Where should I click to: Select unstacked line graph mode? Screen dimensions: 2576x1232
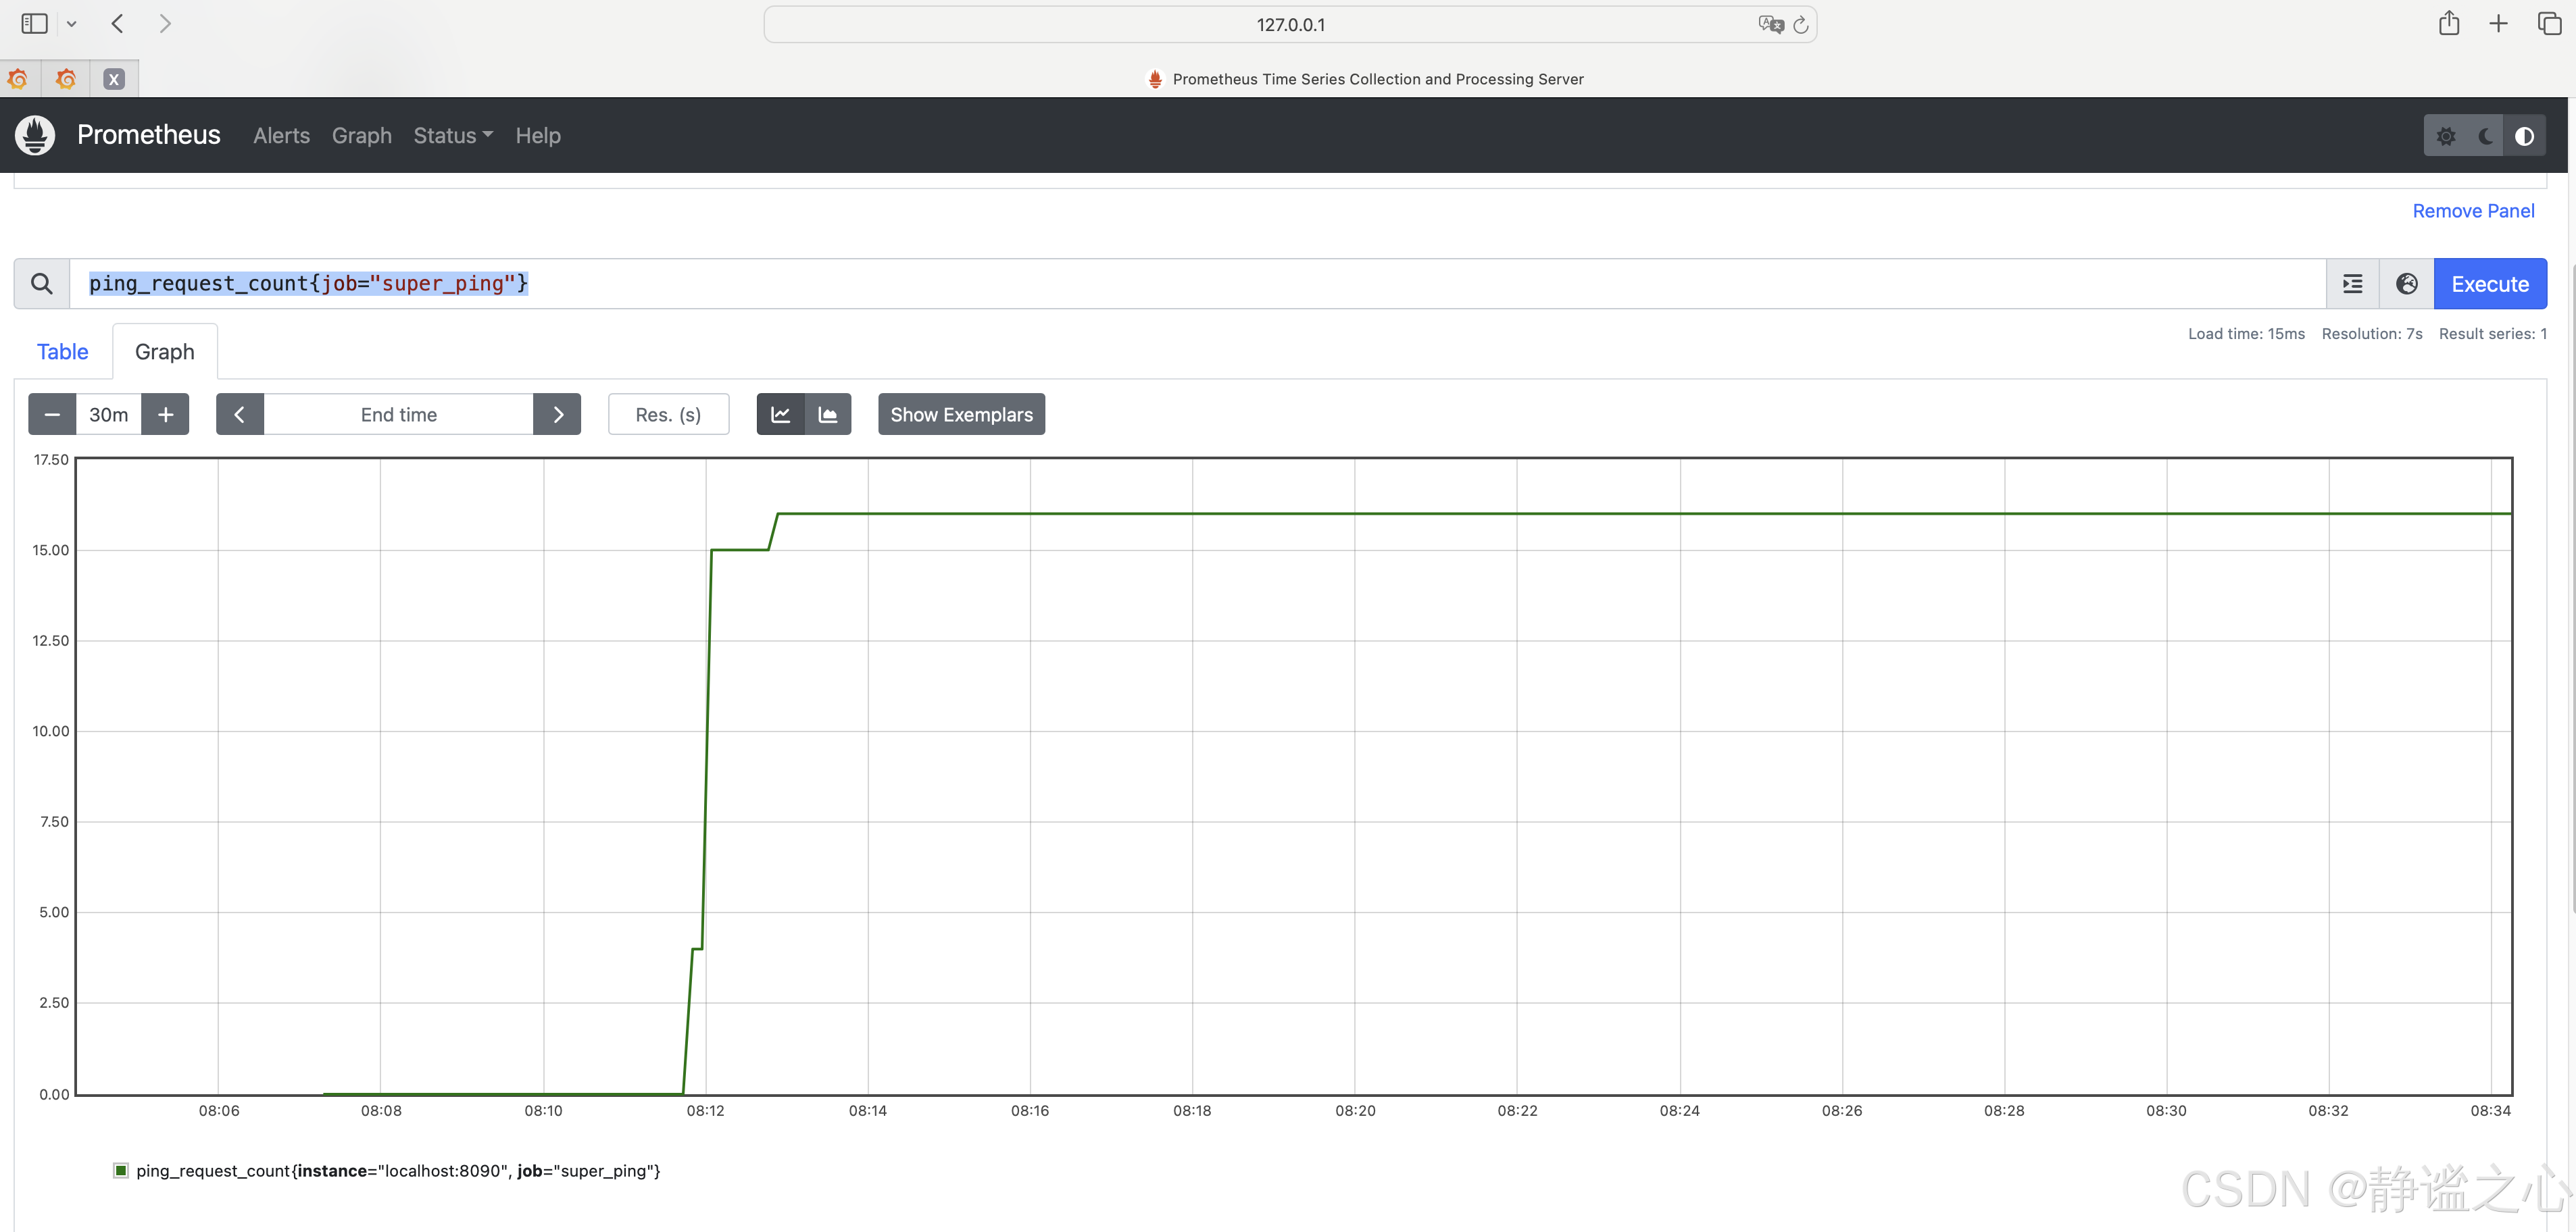(x=780, y=415)
